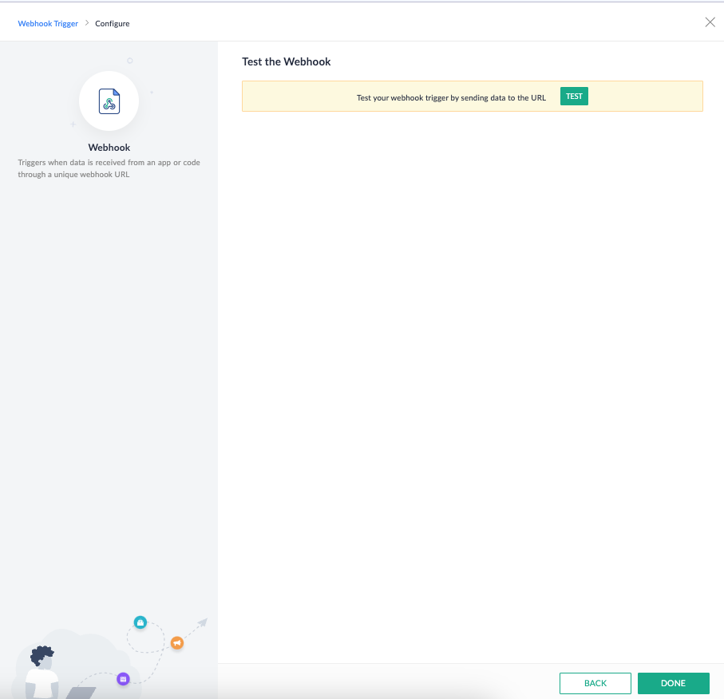Image resolution: width=724 pixels, height=699 pixels.
Task: Click the "Test the Webhook" heading
Action: click(287, 61)
